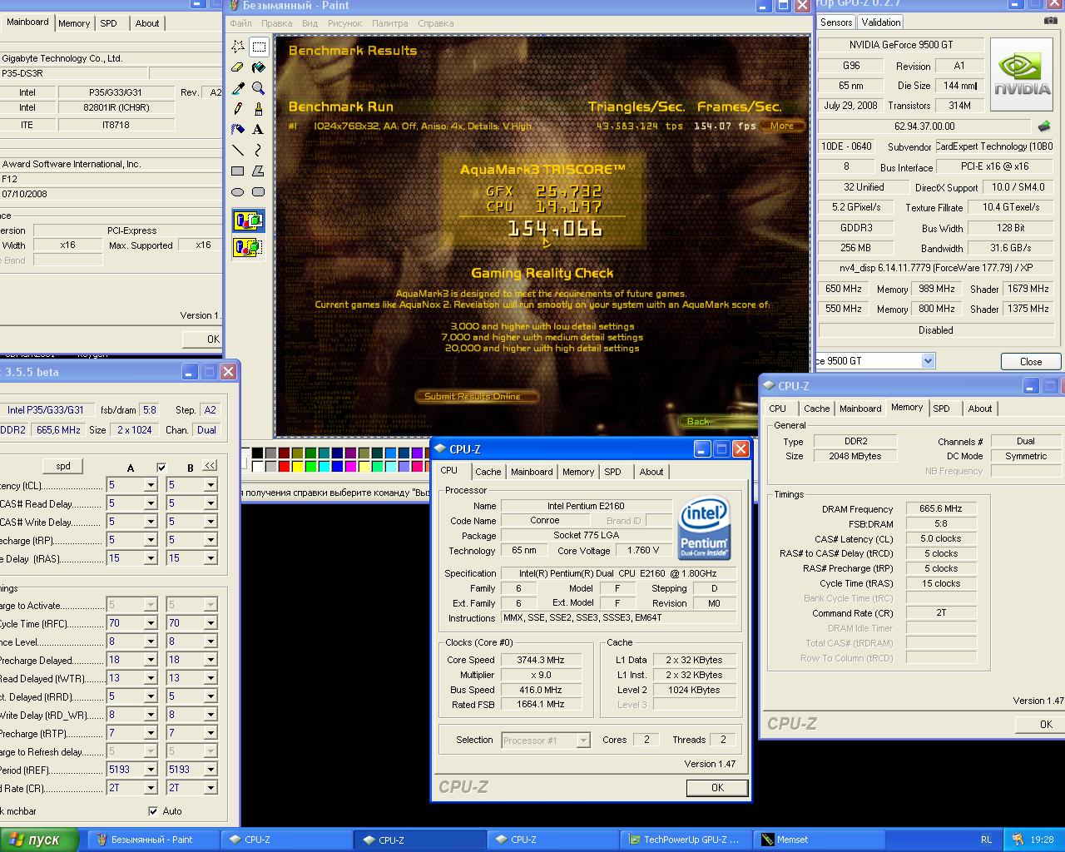Image resolution: width=1065 pixels, height=852 pixels.
Task: Open column B CAS# Read Delay dropdown
Action: pyautogui.click(x=211, y=503)
